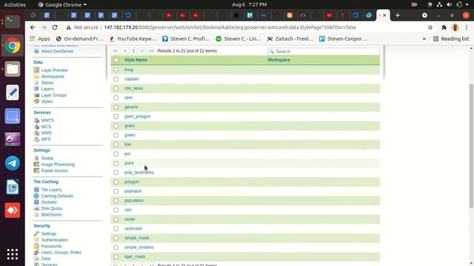Open the population style
474x266 pixels.
[134, 200]
